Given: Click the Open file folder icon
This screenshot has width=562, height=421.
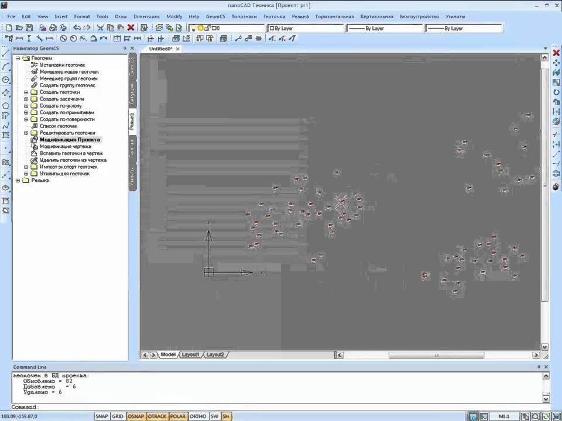Looking at the screenshot, I should click(x=19, y=27).
